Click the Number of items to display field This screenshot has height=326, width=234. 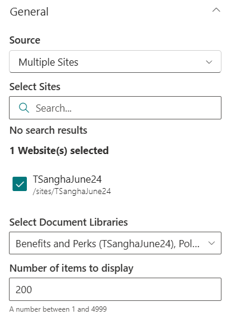coord(115,289)
